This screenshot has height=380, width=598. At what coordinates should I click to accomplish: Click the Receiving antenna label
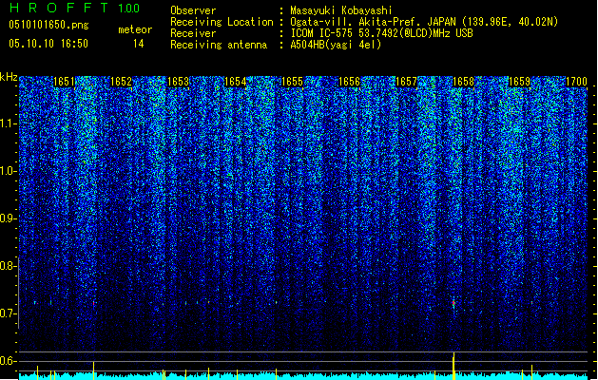pos(219,45)
